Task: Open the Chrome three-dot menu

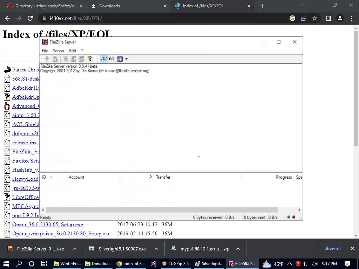Action: point(351,18)
